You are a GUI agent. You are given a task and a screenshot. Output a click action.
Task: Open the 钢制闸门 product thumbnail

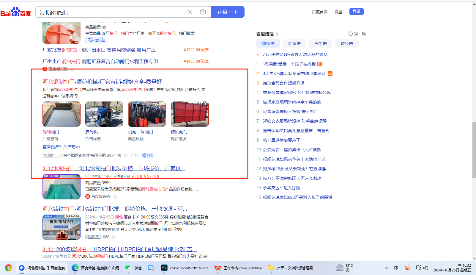coord(62,114)
